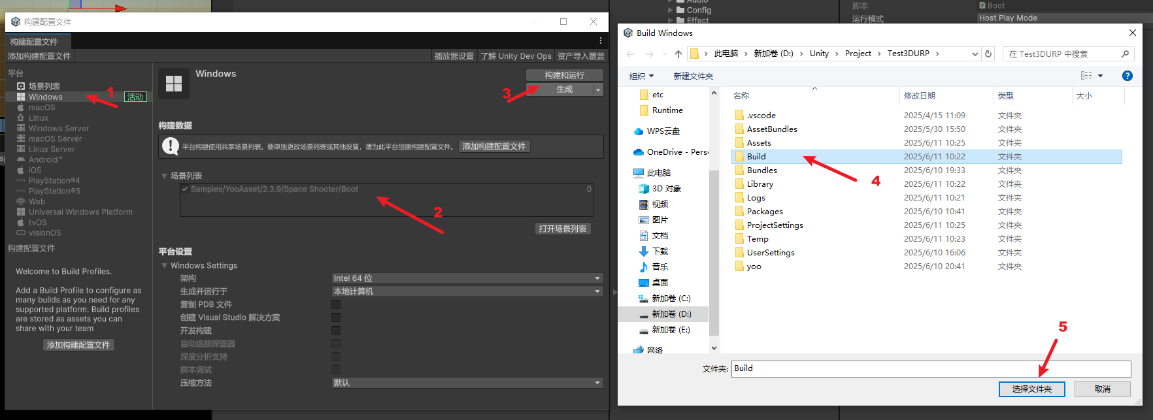Viewport: 1153px width, 420px height.
Task: Open 资产导入覆盖 settings
Action: (581, 56)
